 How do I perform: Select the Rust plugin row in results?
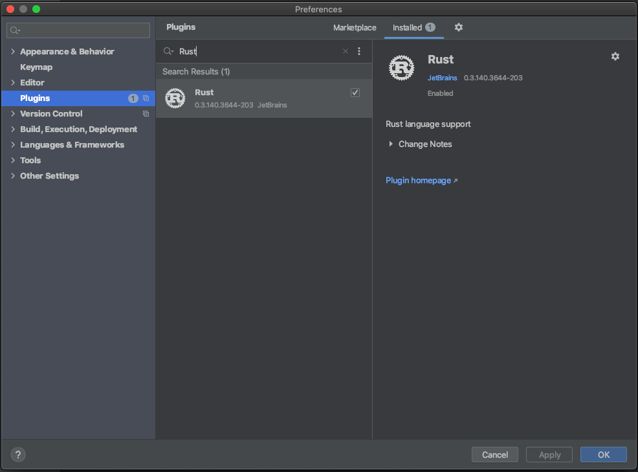[x=264, y=98]
